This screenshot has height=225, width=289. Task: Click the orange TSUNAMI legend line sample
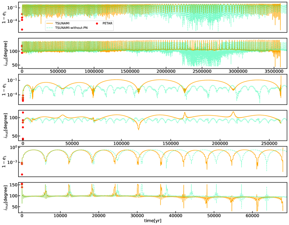click(49, 23)
